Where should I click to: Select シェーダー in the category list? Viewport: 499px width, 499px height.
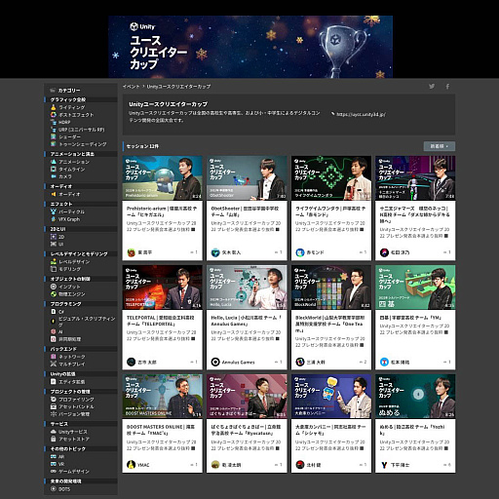70,137
